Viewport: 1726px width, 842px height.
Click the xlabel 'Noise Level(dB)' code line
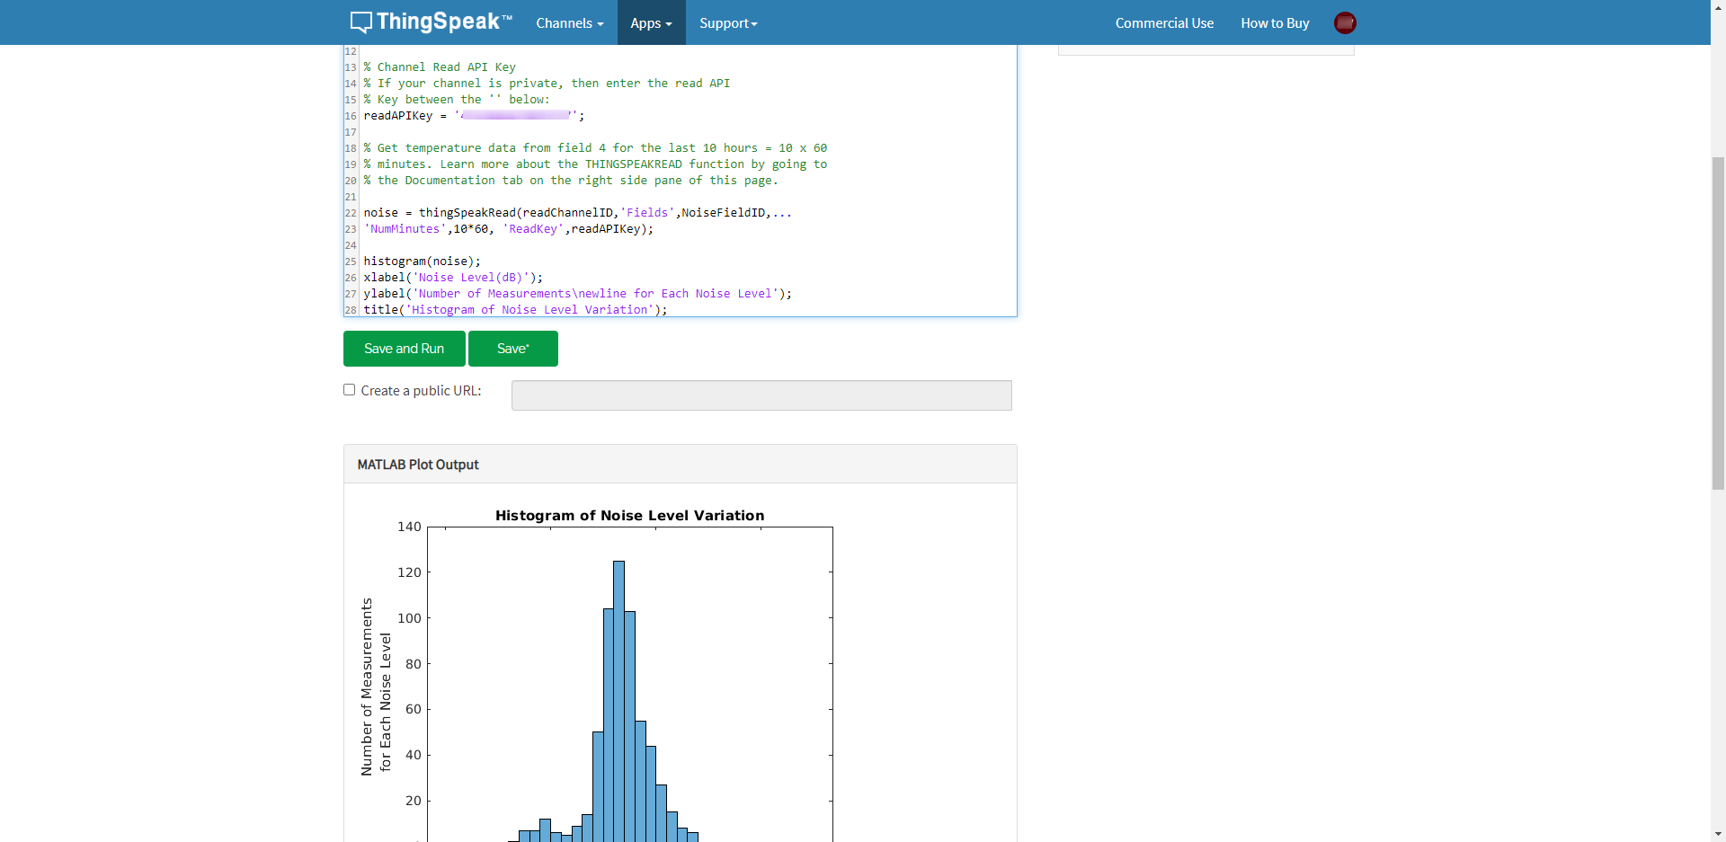coord(453,278)
